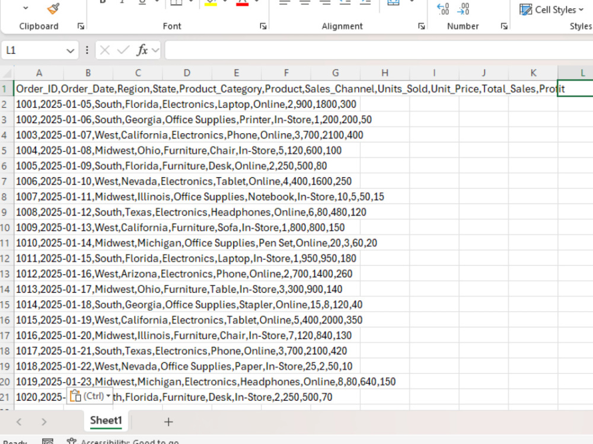593x444 pixels.
Task: Select empty cell L1 with green border
Action: 576,89
